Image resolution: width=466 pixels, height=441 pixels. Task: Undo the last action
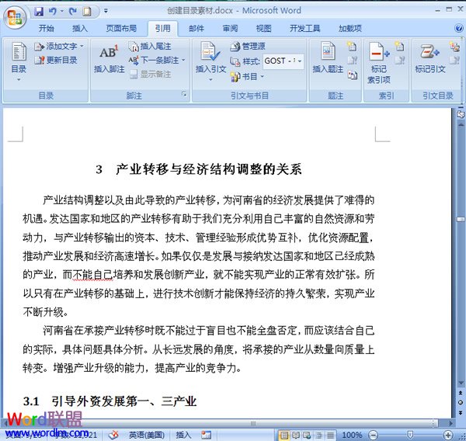click(53, 12)
